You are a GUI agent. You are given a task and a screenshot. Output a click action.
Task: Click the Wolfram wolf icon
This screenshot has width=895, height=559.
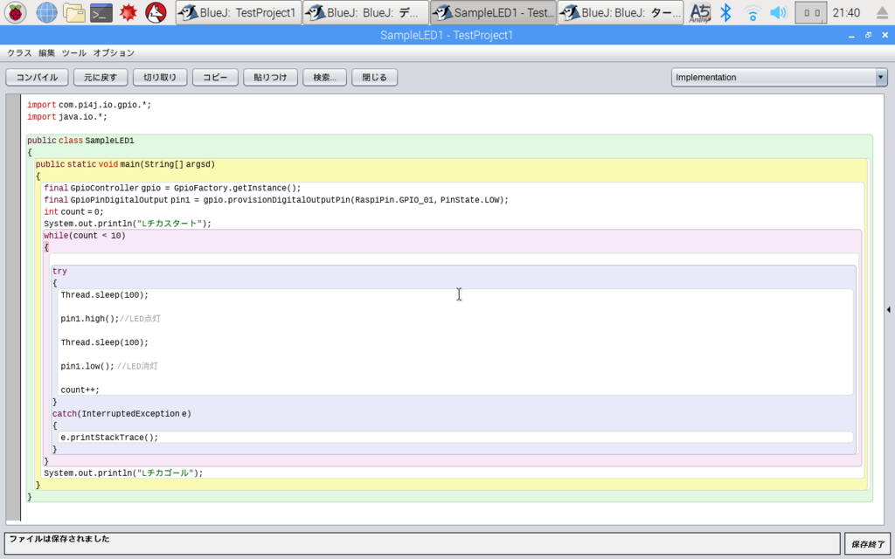(x=156, y=12)
